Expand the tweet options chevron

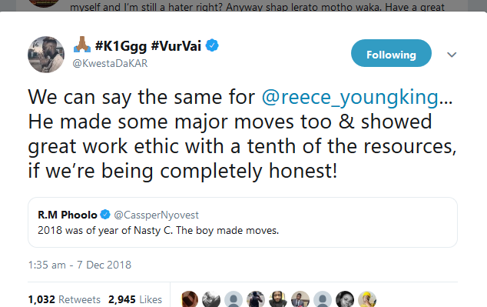pos(452,55)
